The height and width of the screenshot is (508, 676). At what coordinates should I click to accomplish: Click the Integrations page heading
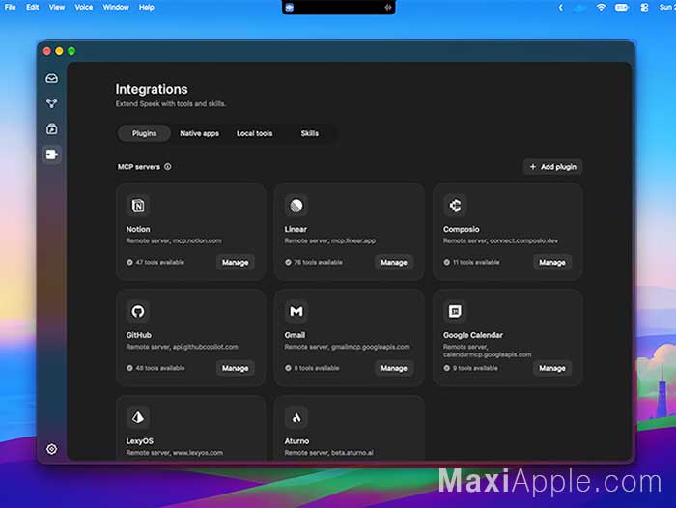[x=152, y=89]
